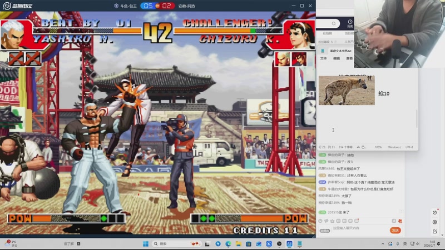Image resolution: width=445 pixels, height=250 pixels.
Task: Click the Notepad vertical scrollbar
Action: pyautogui.click(x=417, y=118)
